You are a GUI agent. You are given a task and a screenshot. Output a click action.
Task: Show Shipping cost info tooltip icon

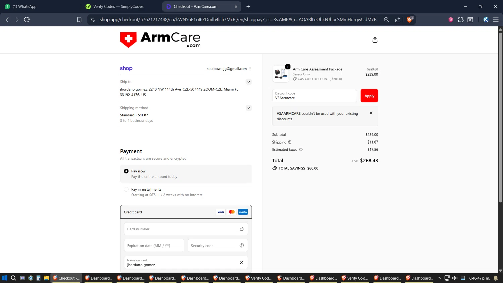[290, 142]
